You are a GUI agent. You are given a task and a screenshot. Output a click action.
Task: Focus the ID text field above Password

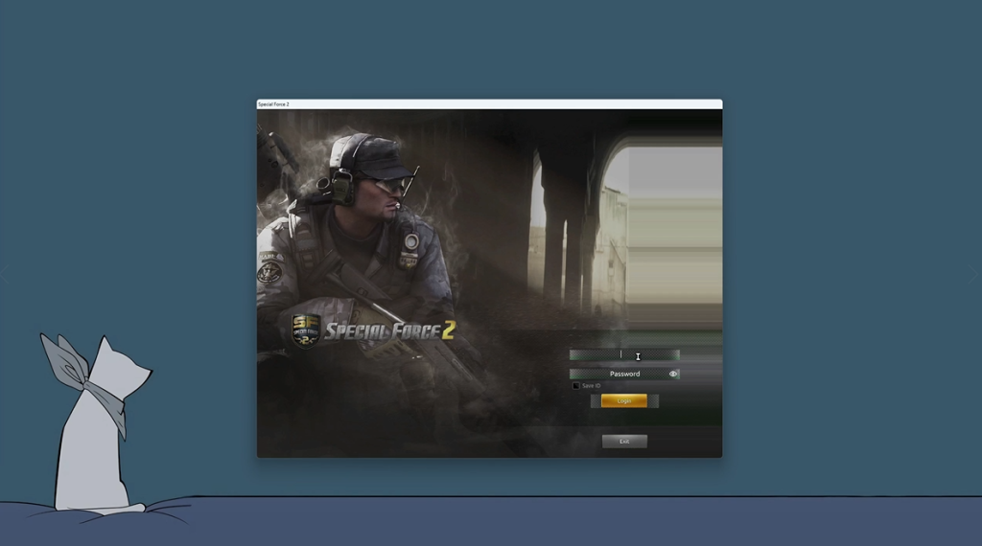(x=623, y=355)
